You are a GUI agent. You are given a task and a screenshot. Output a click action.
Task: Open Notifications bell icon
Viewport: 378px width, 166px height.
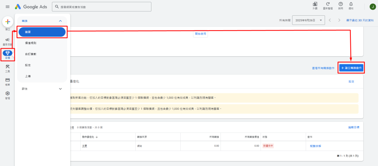click(351, 5)
